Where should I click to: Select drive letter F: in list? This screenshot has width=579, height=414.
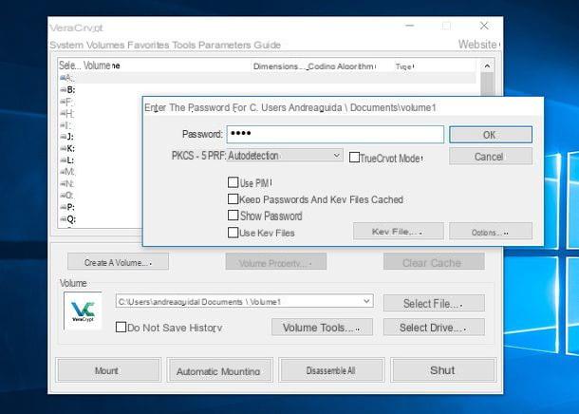click(66, 102)
